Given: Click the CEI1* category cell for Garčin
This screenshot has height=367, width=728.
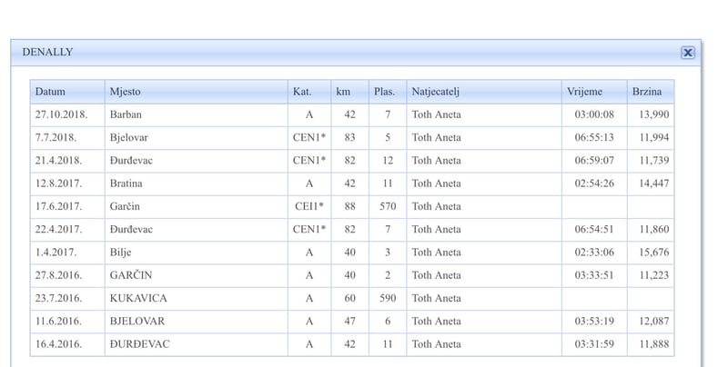Looking at the screenshot, I should pyautogui.click(x=309, y=207).
